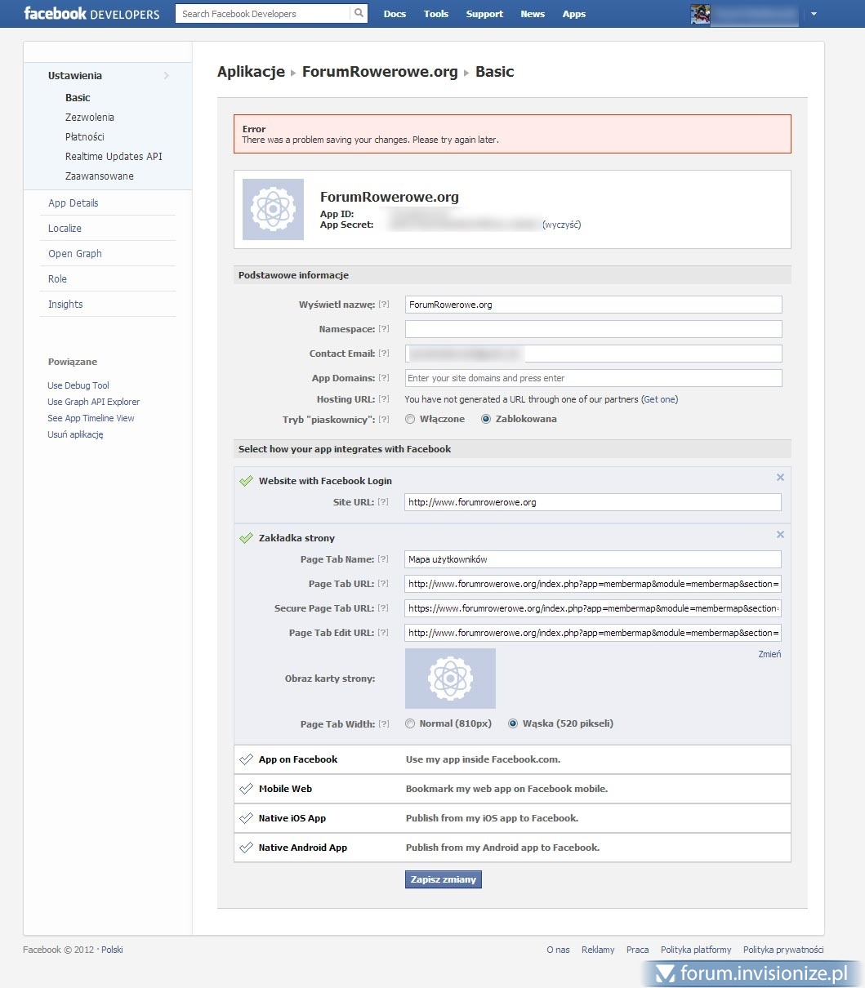Screen dimensions: 865x988
Task: Open the account dropdown arrow in header
Action: coord(814,15)
